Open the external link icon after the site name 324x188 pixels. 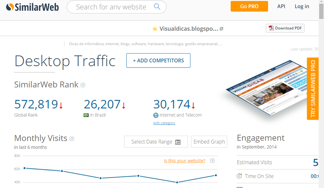point(221,29)
